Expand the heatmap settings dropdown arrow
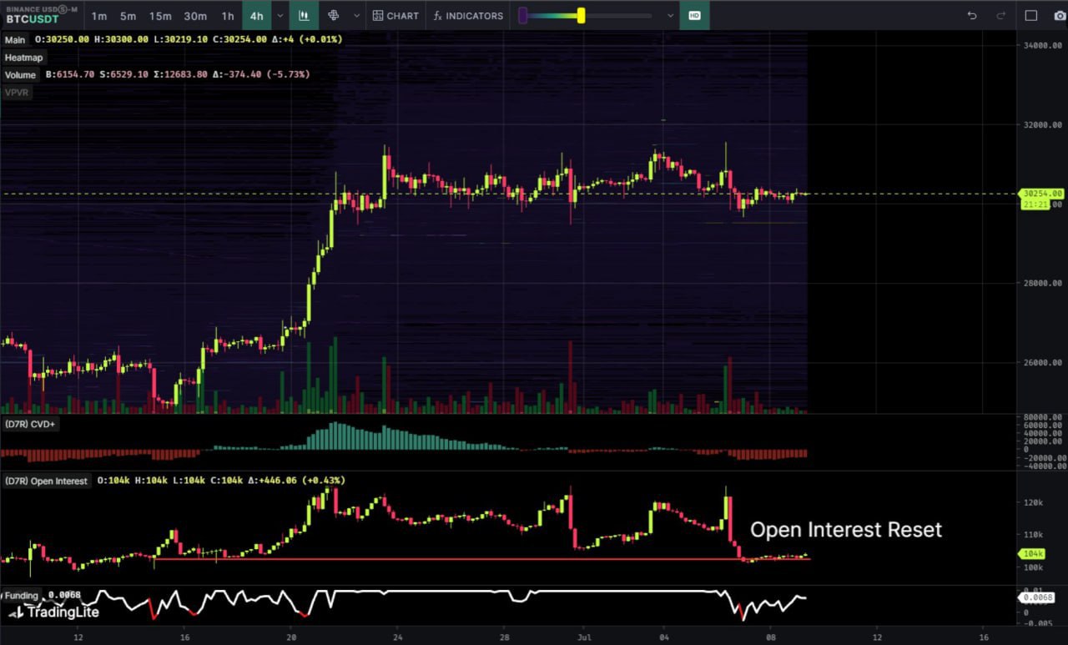 click(670, 16)
